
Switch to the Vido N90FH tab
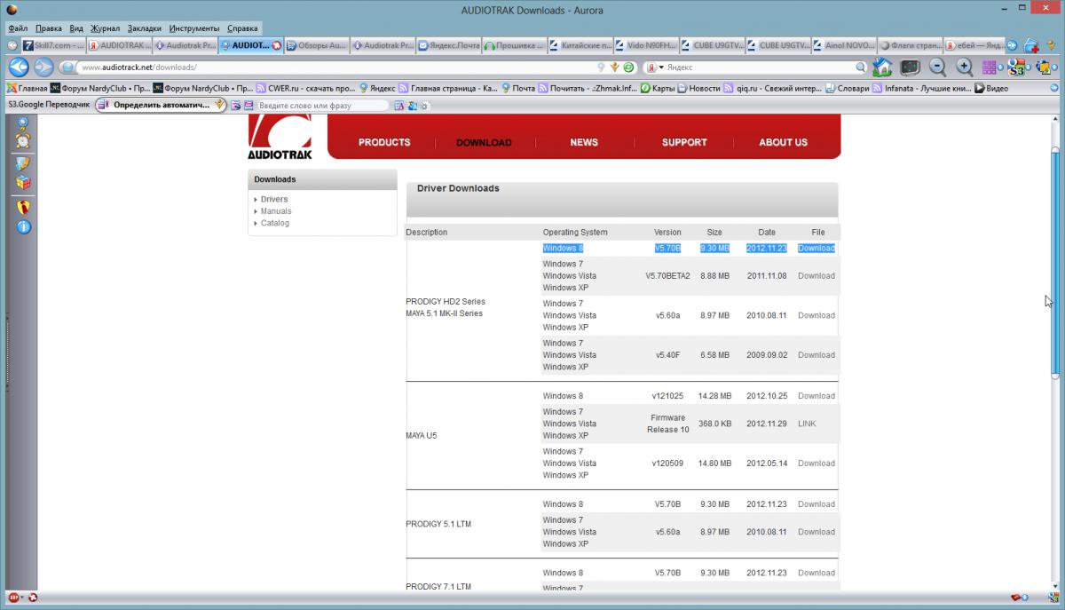point(646,44)
